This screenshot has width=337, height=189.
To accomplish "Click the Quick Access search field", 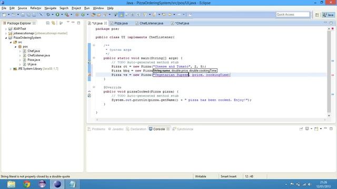I will tap(293, 14).
